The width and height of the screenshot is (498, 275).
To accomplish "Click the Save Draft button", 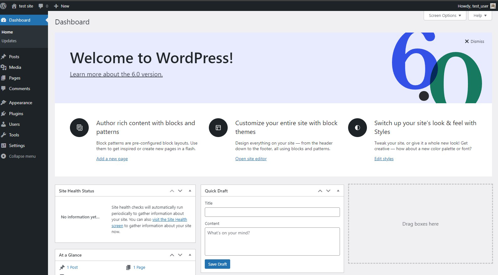I will (217, 264).
